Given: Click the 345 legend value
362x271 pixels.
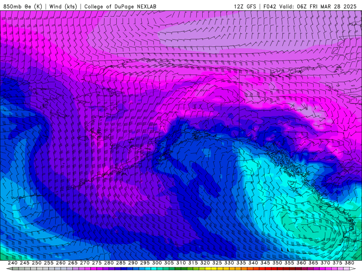Looking at the screenshot, I should pyautogui.click(x=265, y=263).
